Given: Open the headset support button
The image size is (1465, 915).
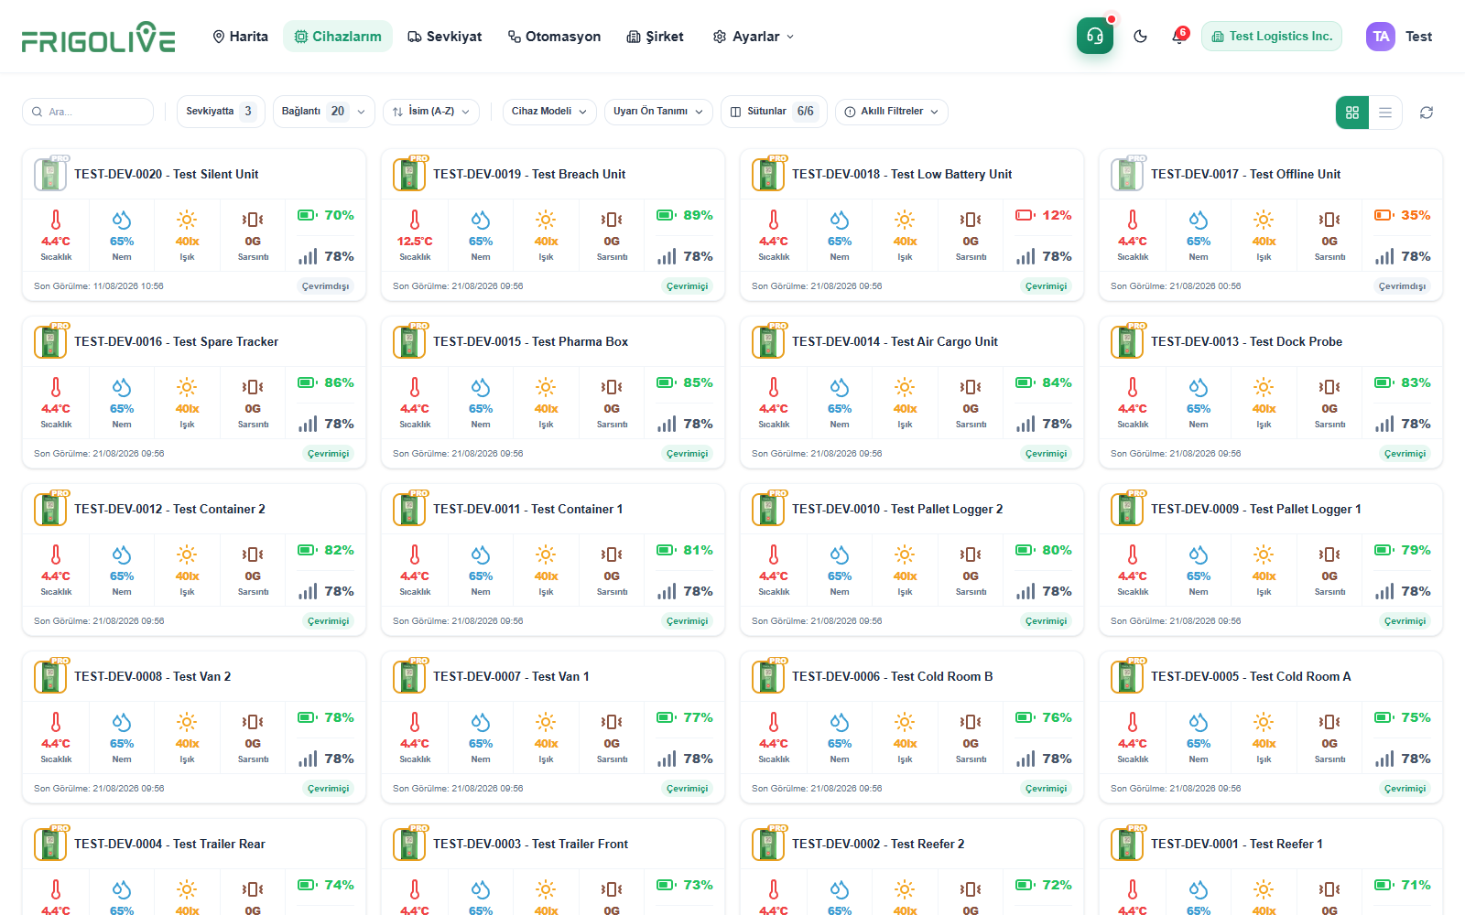Looking at the screenshot, I should click(1094, 37).
